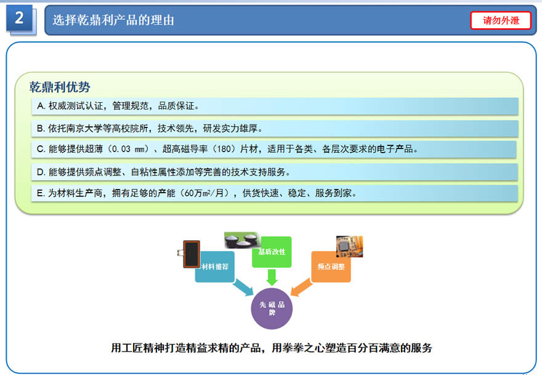Screen dimensions: 542x375
Task: Click the orange 频点调整 box
Action: pyautogui.click(x=331, y=267)
